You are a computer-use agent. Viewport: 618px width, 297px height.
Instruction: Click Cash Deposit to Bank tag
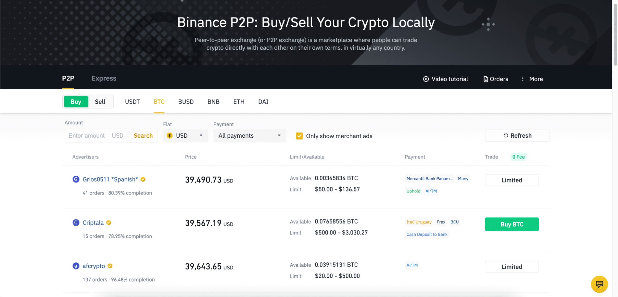click(x=427, y=234)
